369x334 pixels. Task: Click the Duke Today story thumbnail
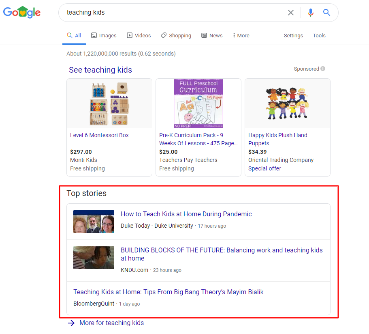click(x=94, y=222)
